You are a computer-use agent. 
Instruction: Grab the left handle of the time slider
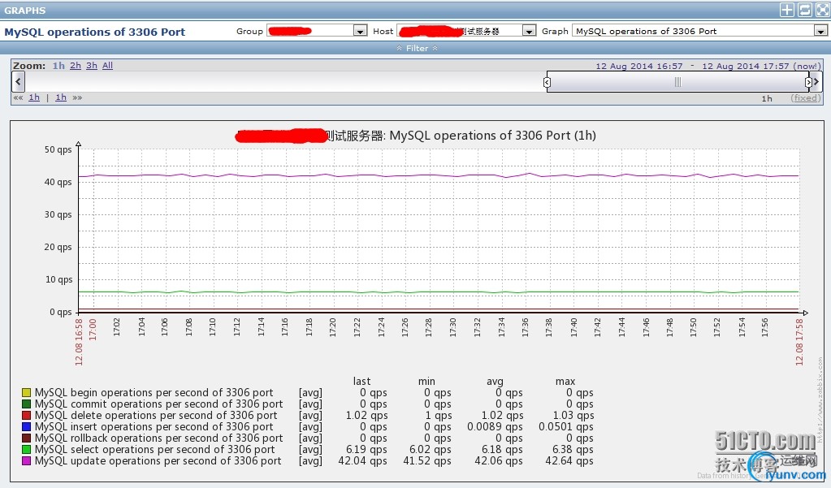click(547, 82)
